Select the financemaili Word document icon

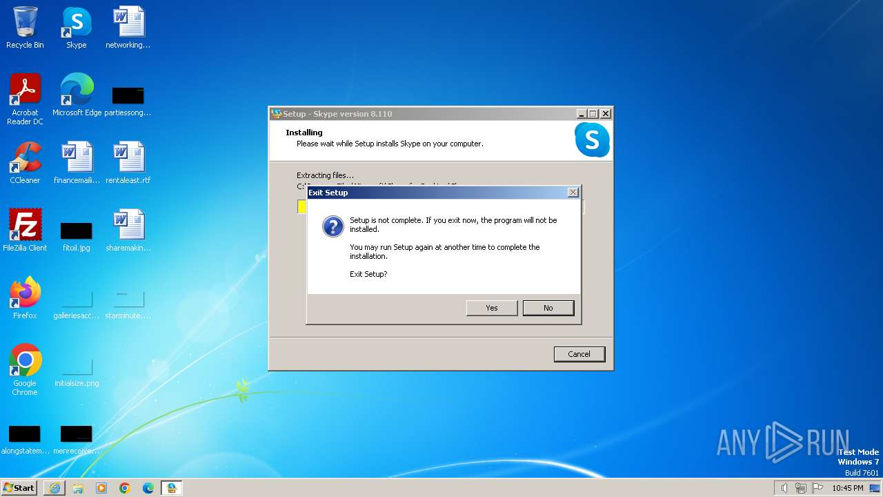click(77, 163)
